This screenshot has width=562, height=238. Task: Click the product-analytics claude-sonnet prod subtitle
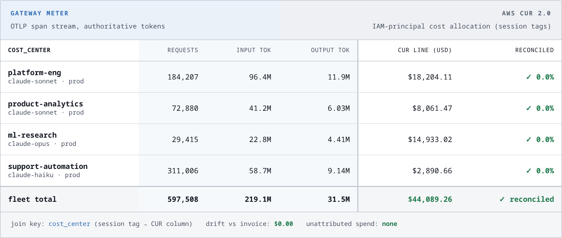46,113
